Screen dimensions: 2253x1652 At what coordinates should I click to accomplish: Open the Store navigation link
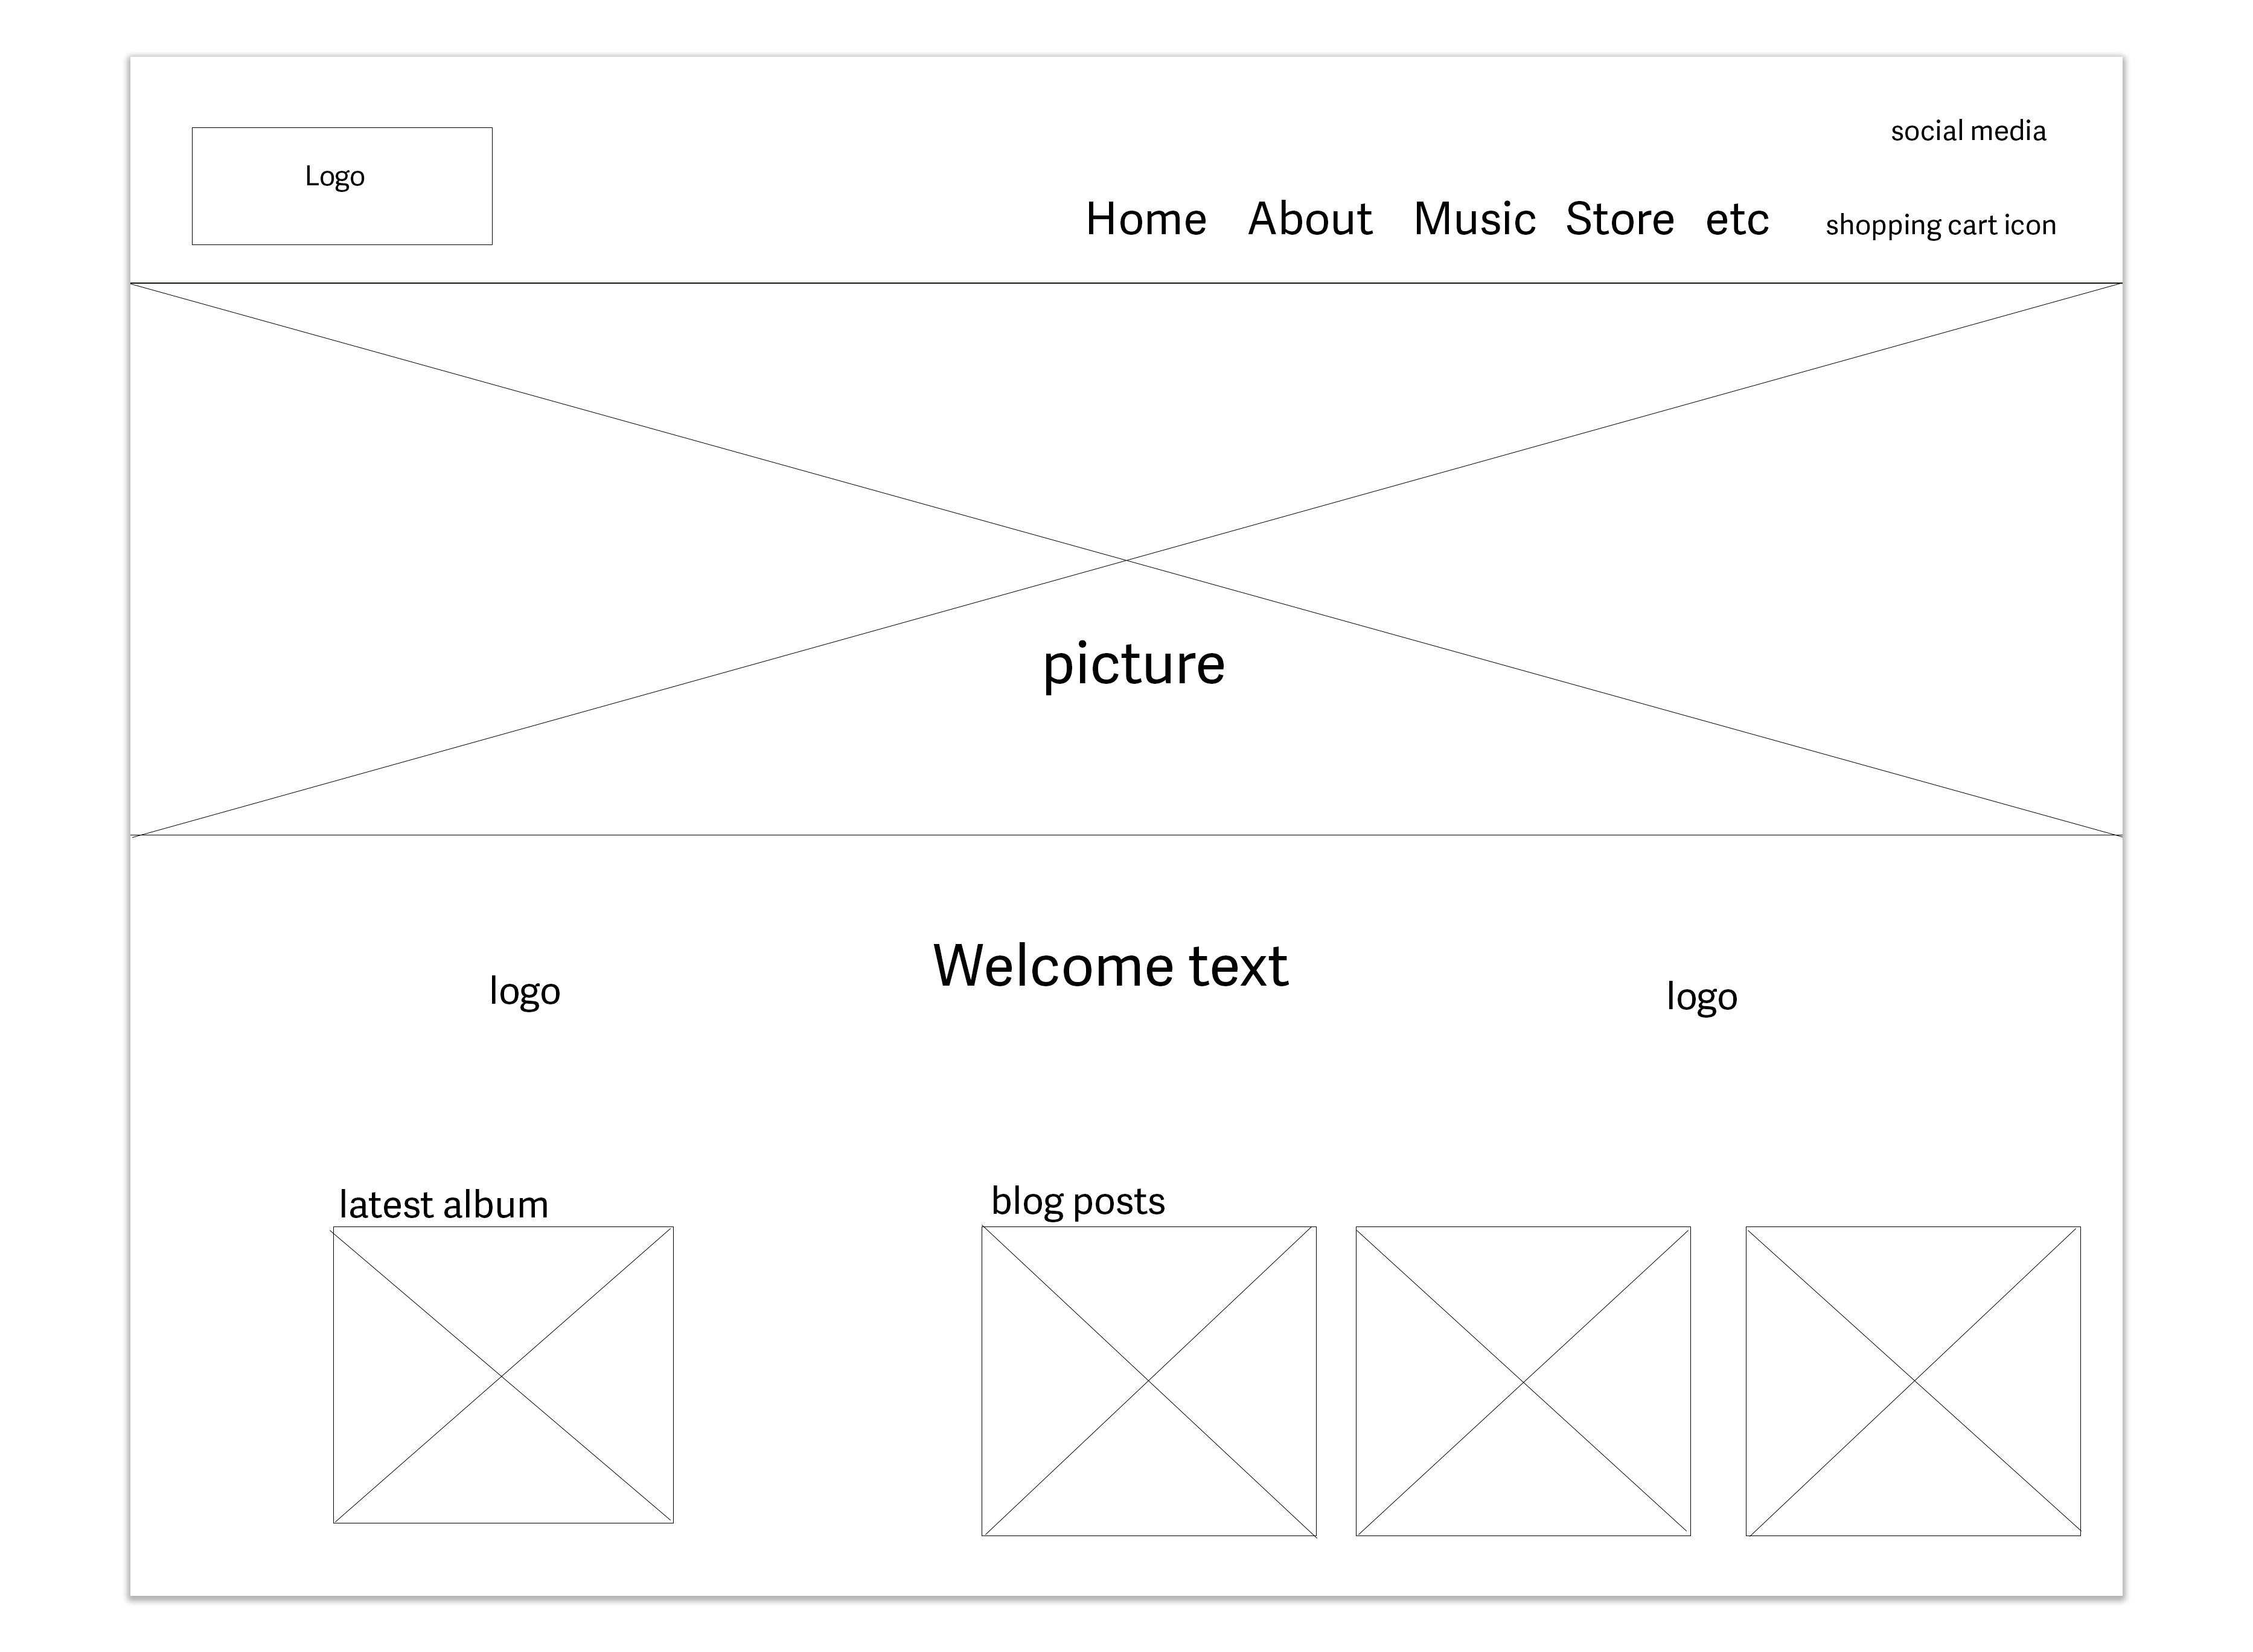[1619, 219]
